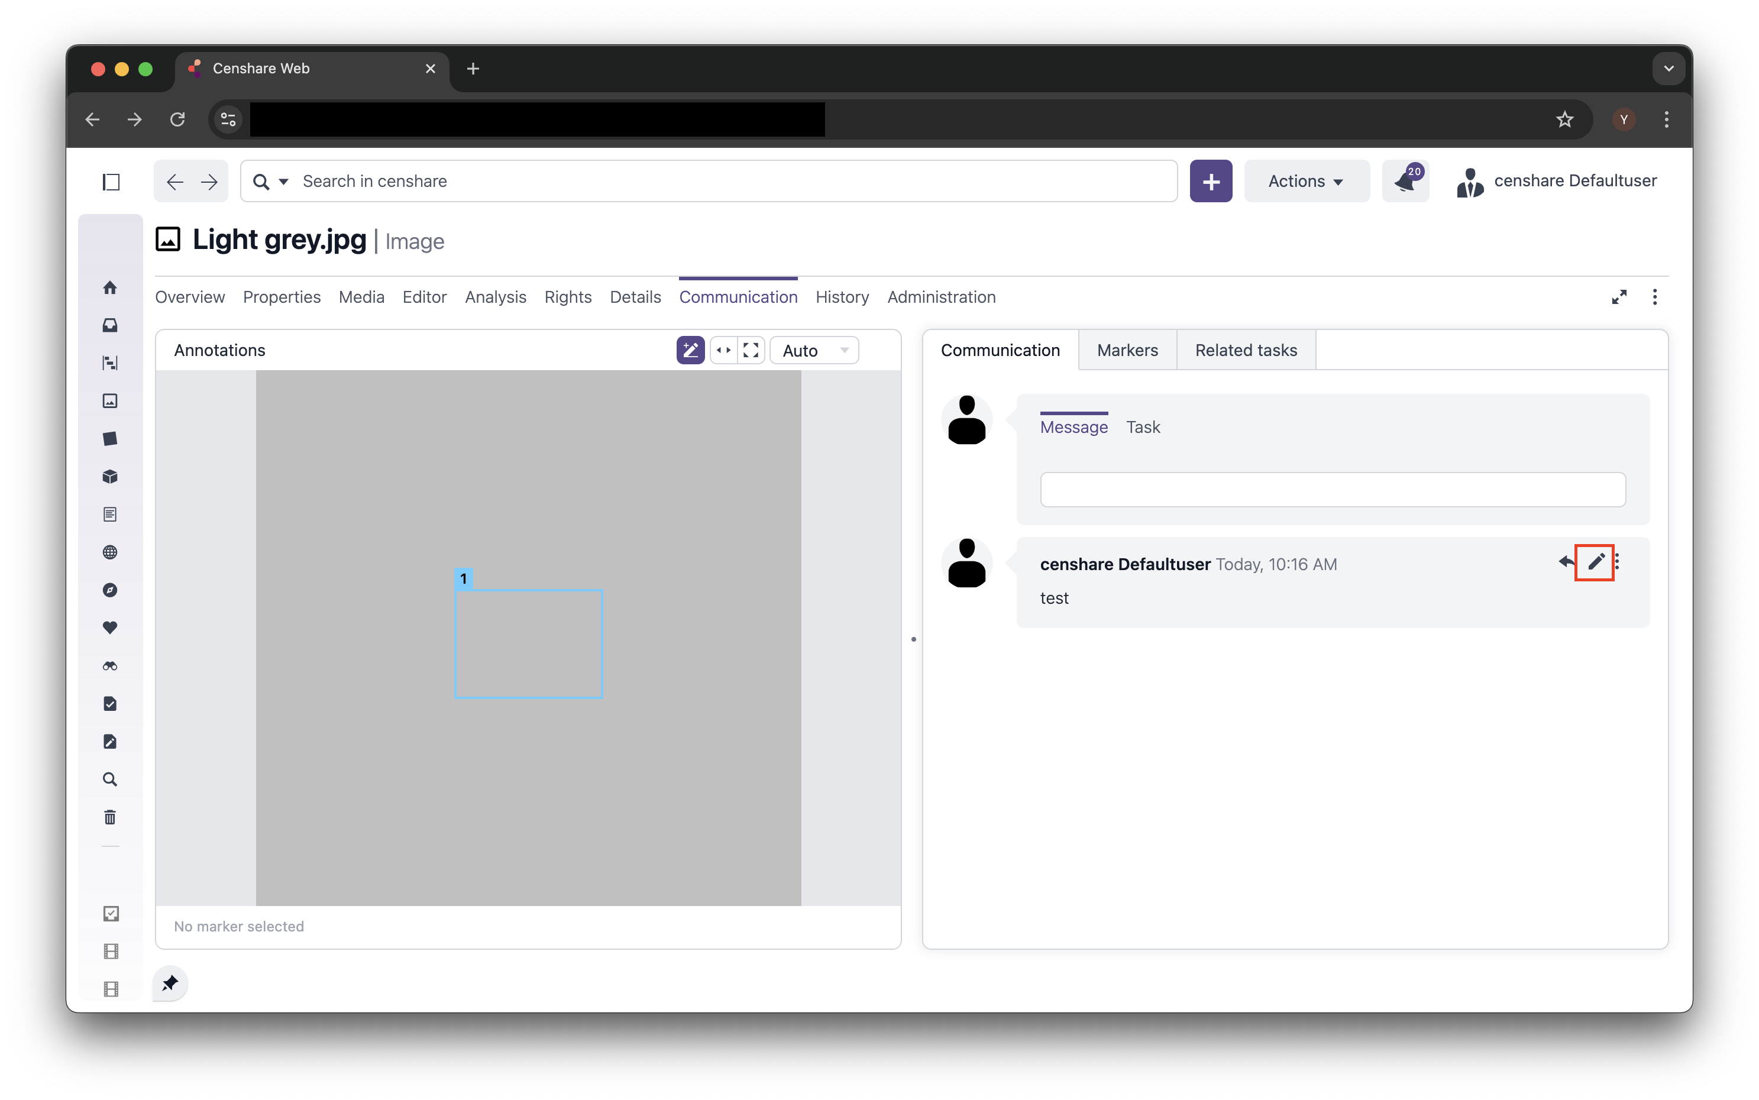
Task: Toggle fit-width view in the annotations toolbar
Action: click(724, 350)
